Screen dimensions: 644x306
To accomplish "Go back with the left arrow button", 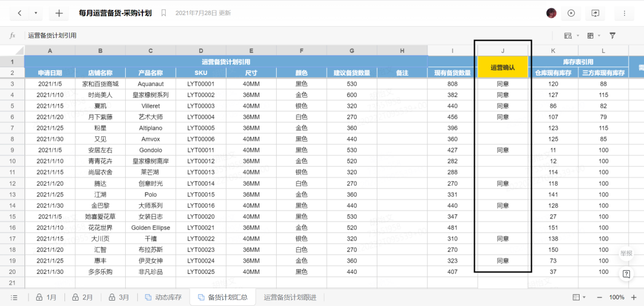I will pos(20,13).
